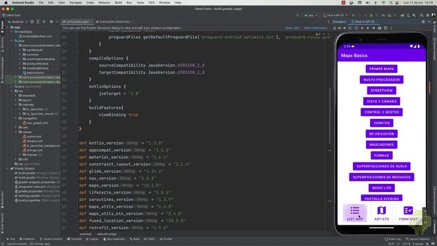Select Pixel 4 API 33 emulator tab
This screenshot has height=246, width=437.
364,21
